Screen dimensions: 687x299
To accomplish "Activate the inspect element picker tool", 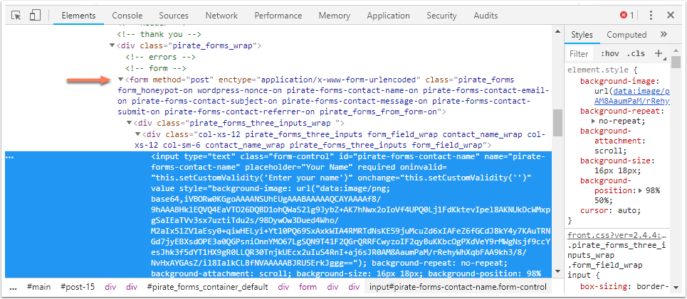I will pos(17,15).
